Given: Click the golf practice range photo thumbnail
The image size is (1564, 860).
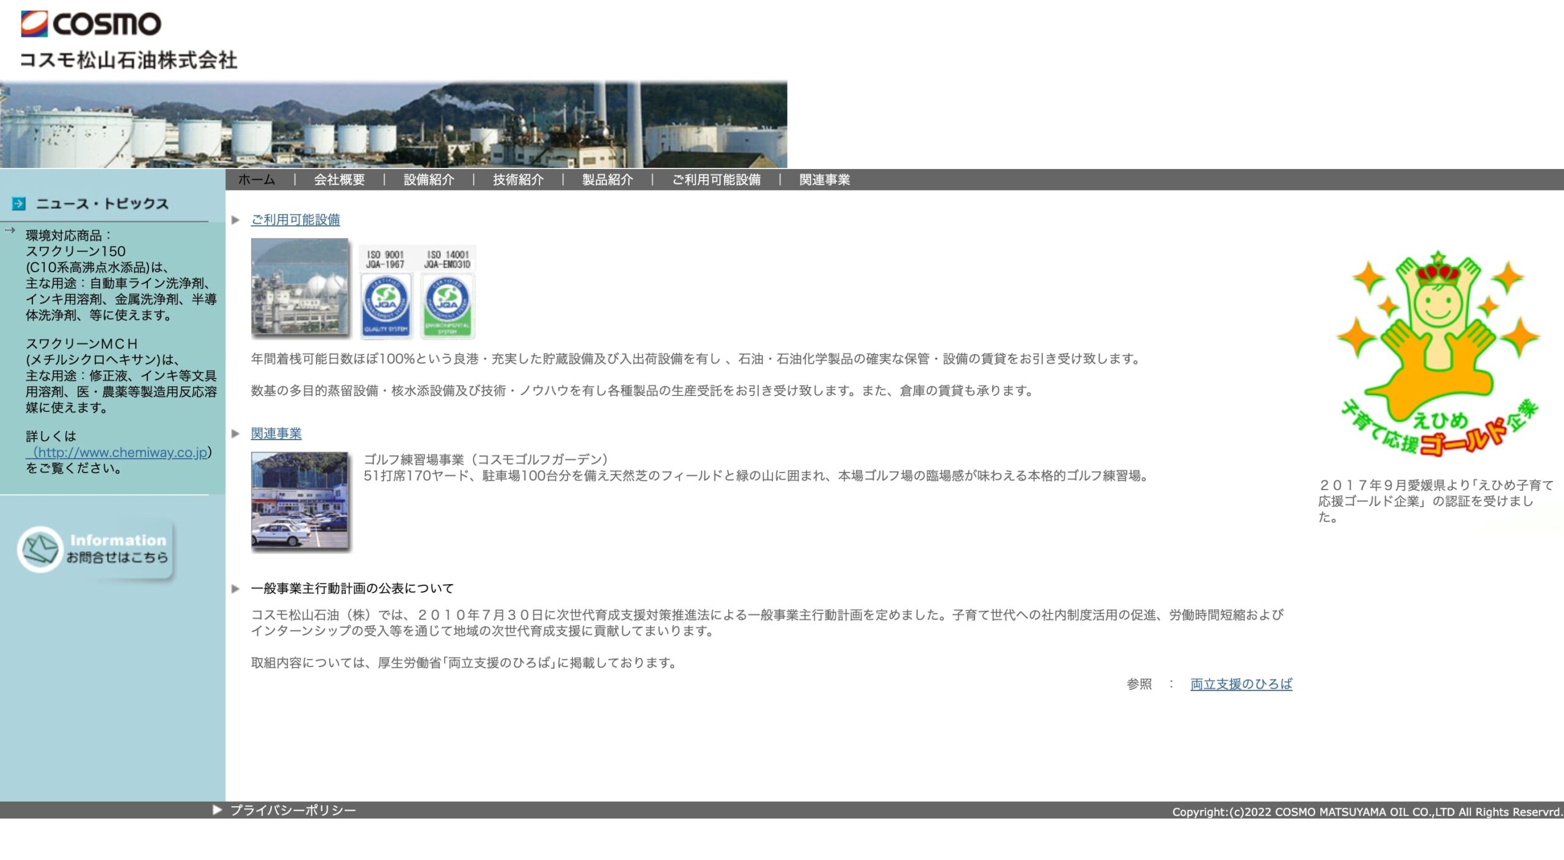Looking at the screenshot, I should 301,501.
